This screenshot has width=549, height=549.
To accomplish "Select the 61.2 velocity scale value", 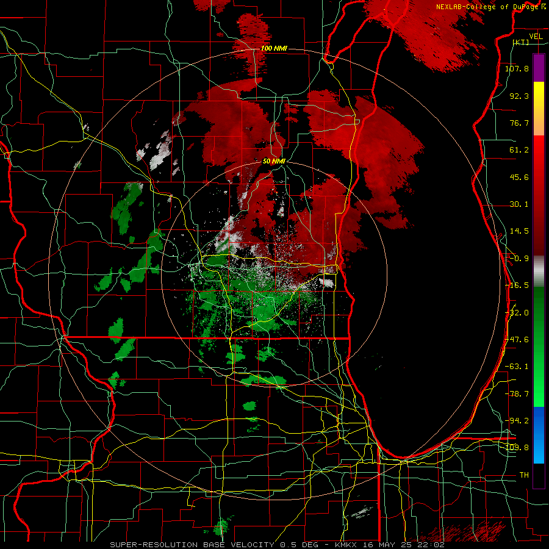I will pos(519,150).
